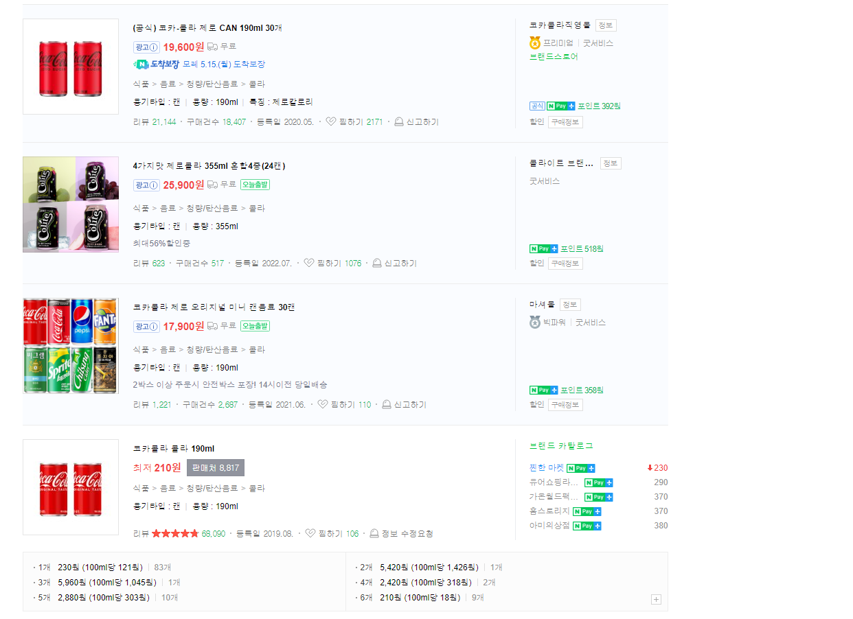853x619 pixels.
Task: Select the 6개 210원 price option
Action: pos(419,598)
